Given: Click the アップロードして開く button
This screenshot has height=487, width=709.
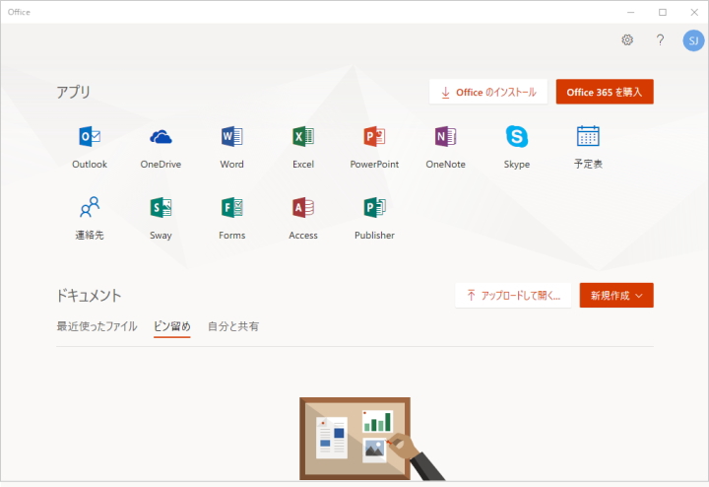Looking at the screenshot, I should [513, 296].
